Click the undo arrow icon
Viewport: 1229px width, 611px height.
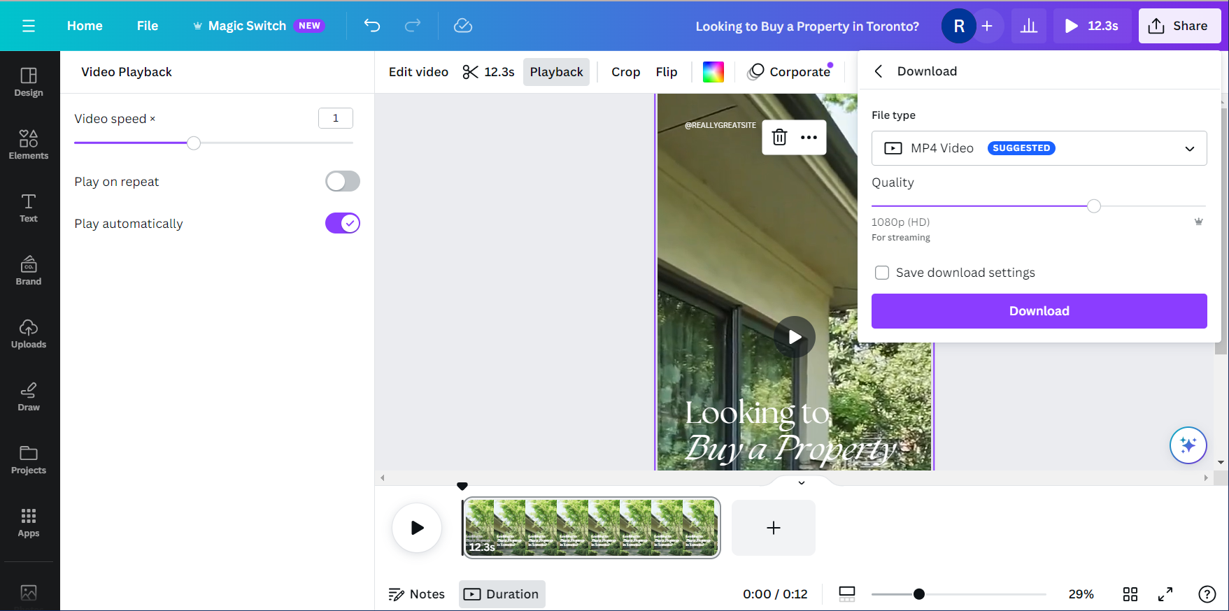point(372,26)
